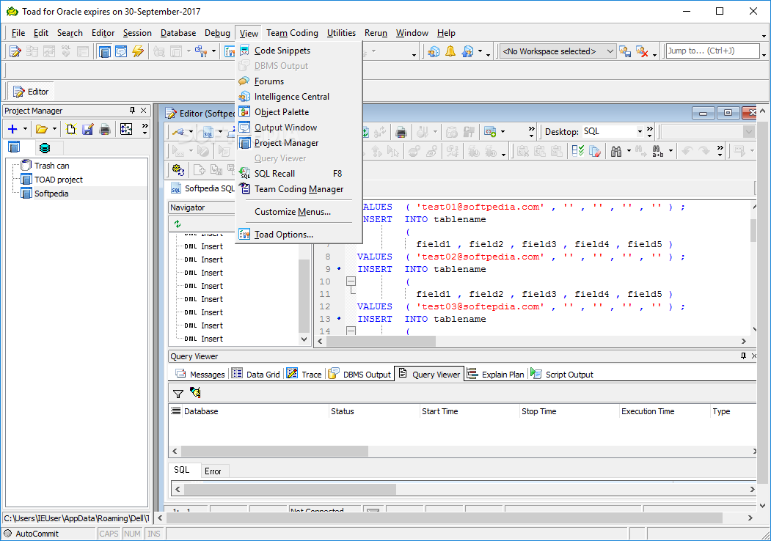Screen dimensions: 771x541
Task: Click the tree diagram icon in Project Manager
Action: coord(126,129)
